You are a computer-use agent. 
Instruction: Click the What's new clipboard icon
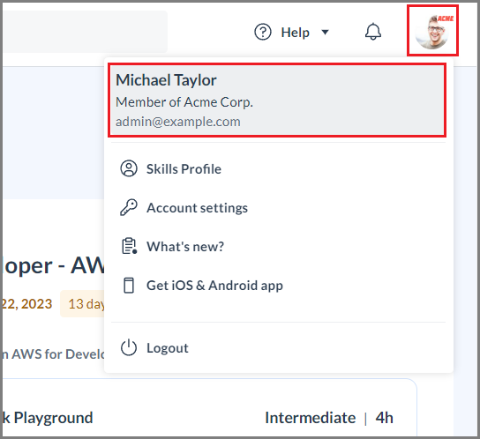[x=129, y=246]
